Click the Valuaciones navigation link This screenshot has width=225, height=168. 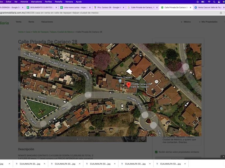[x=47, y=22]
